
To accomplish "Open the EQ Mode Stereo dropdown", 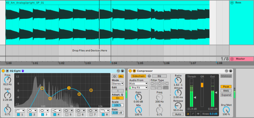I will tap(117, 84).
